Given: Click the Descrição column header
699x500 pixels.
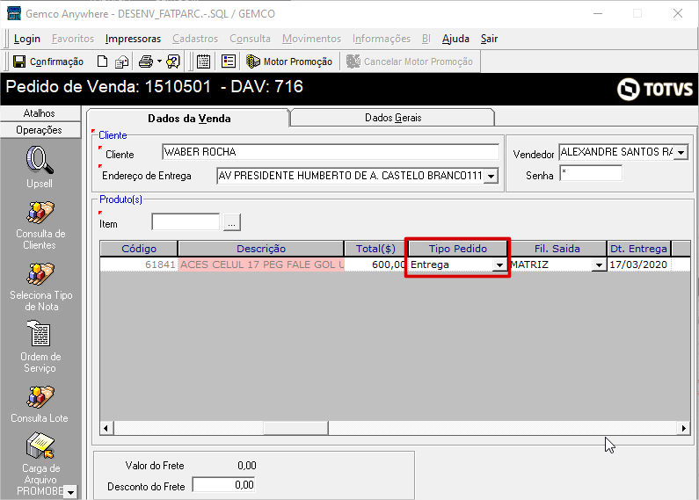Looking at the screenshot, I should 261,249.
